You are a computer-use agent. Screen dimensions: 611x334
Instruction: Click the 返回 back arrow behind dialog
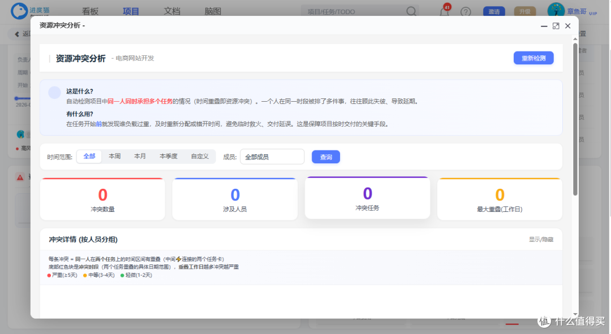tap(17, 34)
